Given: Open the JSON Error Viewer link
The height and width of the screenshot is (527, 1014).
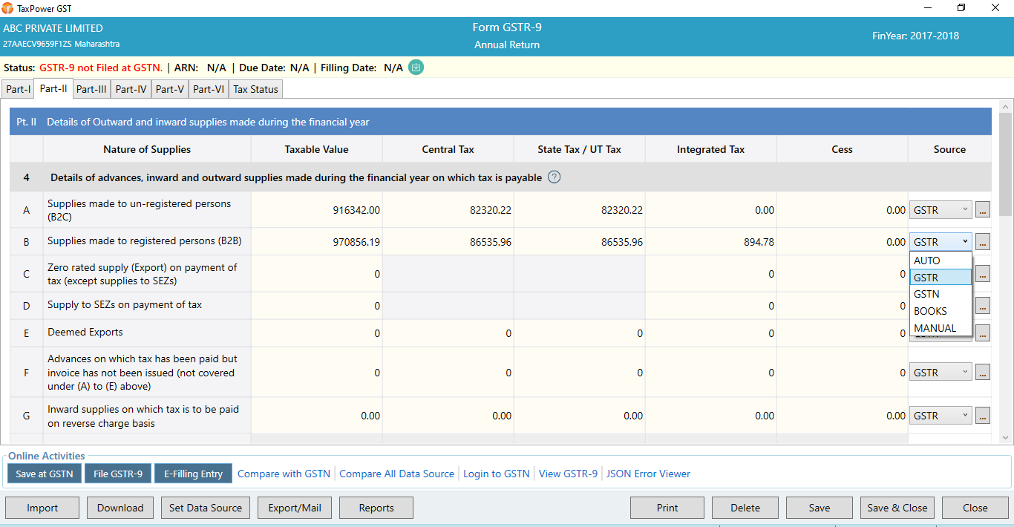Looking at the screenshot, I should point(648,474).
